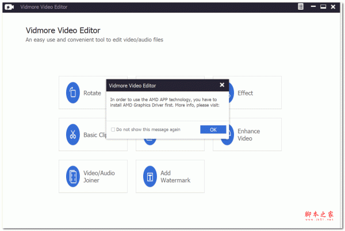The image size is (345, 231).
Task: Maximize the Vidmore Video Editor window
Action: (323, 6)
